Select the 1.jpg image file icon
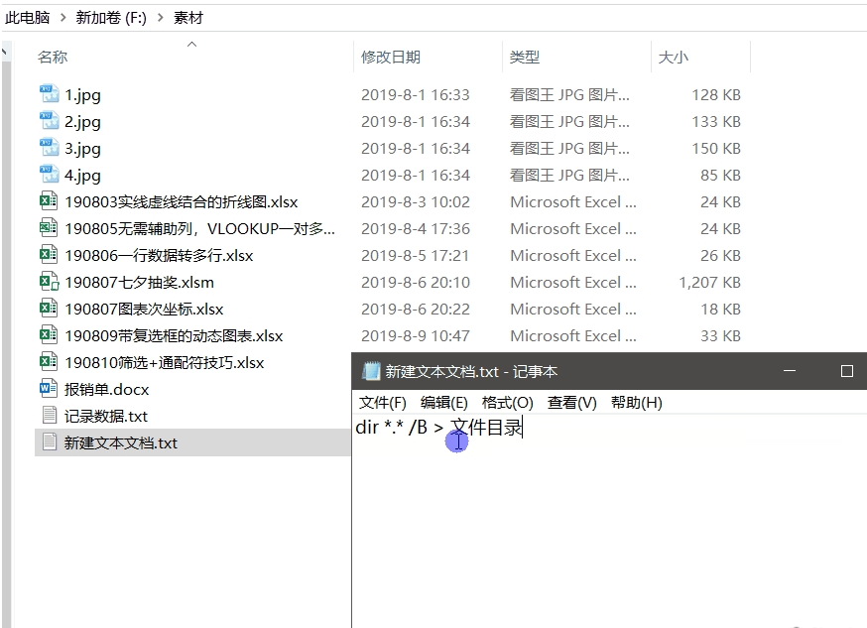 click(x=50, y=94)
